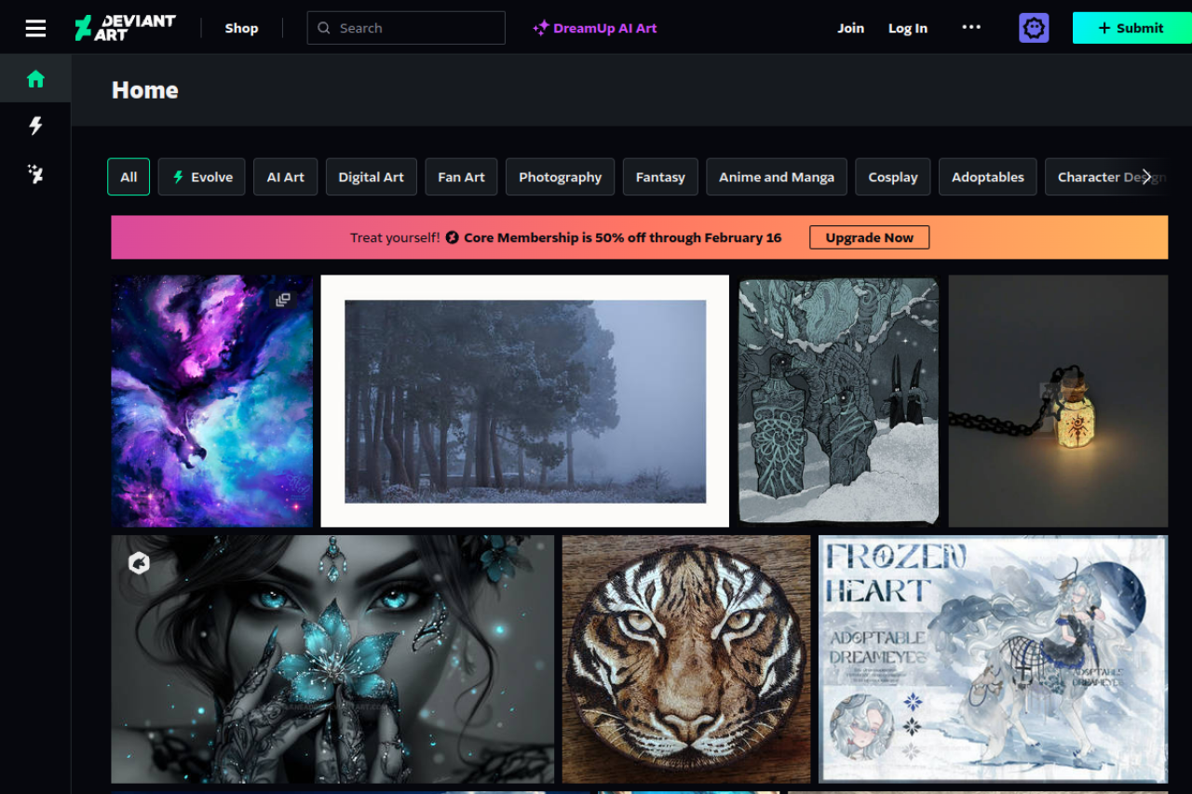Toggle the AI Art filter
The image size is (1192, 794).
[x=285, y=176]
